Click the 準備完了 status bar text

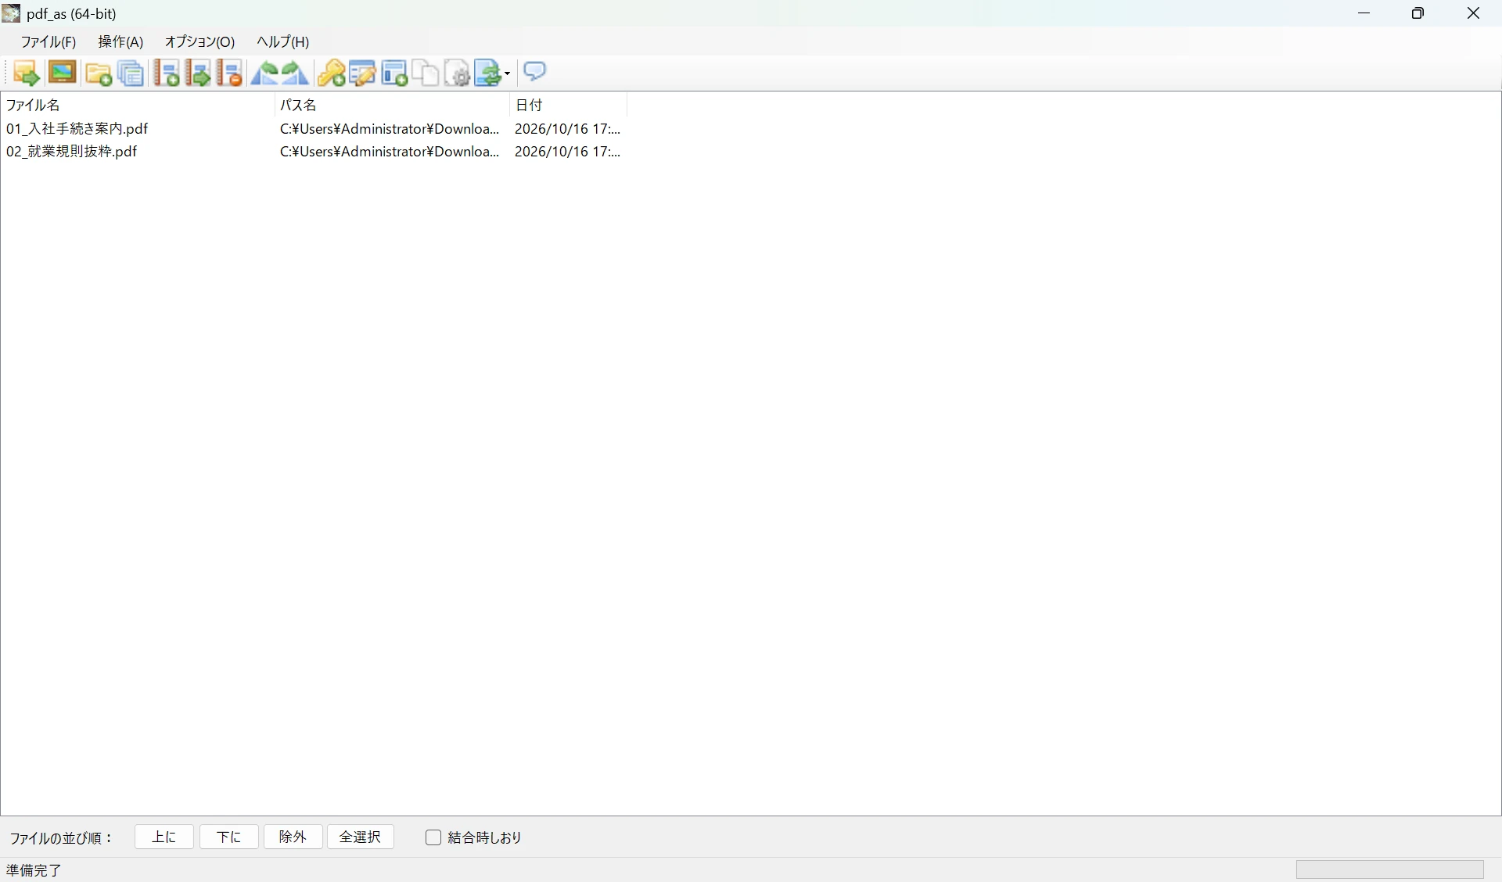pyautogui.click(x=34, y=870)
